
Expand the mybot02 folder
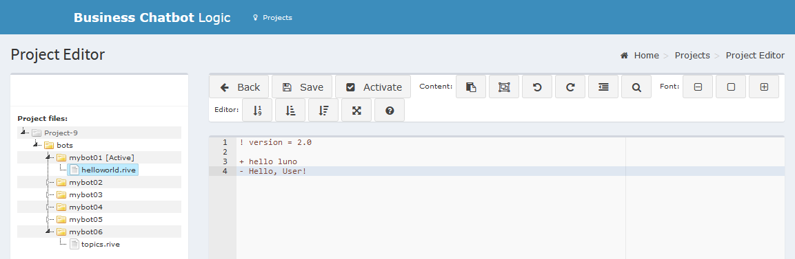tap(49, 182)
